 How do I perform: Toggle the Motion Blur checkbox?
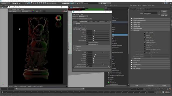click(145, 37)
